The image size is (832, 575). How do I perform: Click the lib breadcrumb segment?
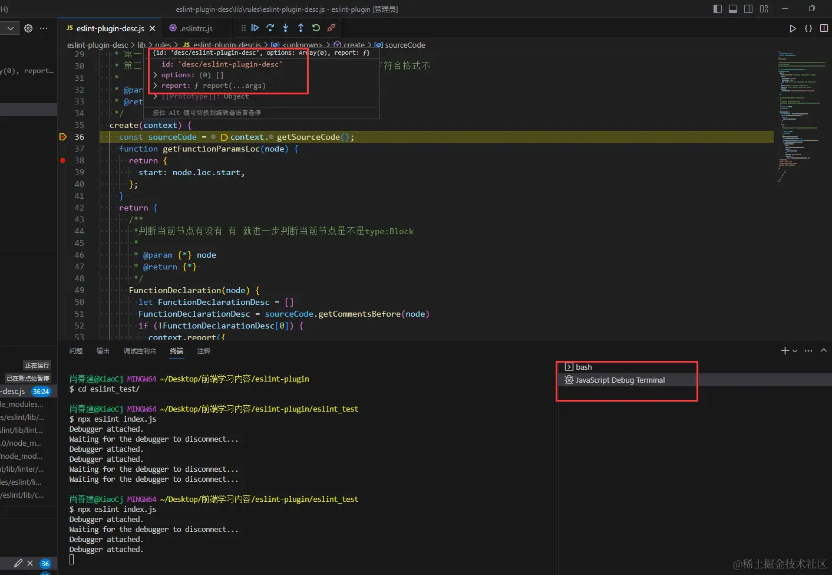(141, 45)
